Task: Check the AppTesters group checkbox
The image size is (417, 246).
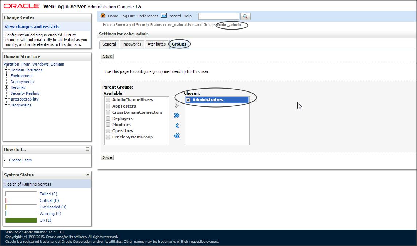Action: click(x=108, y=106)
